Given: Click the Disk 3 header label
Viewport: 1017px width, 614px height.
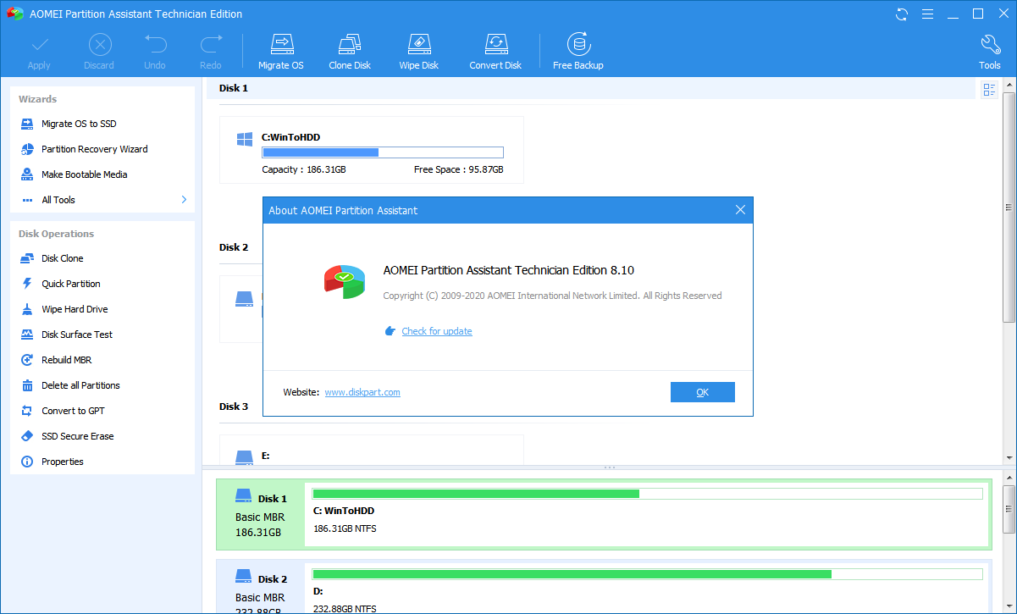Looking at the screenshot, I should click(234, 407).
